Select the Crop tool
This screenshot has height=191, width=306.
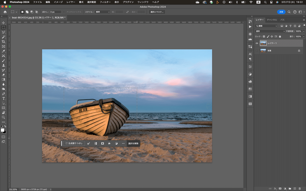click(x=4, y=42)
